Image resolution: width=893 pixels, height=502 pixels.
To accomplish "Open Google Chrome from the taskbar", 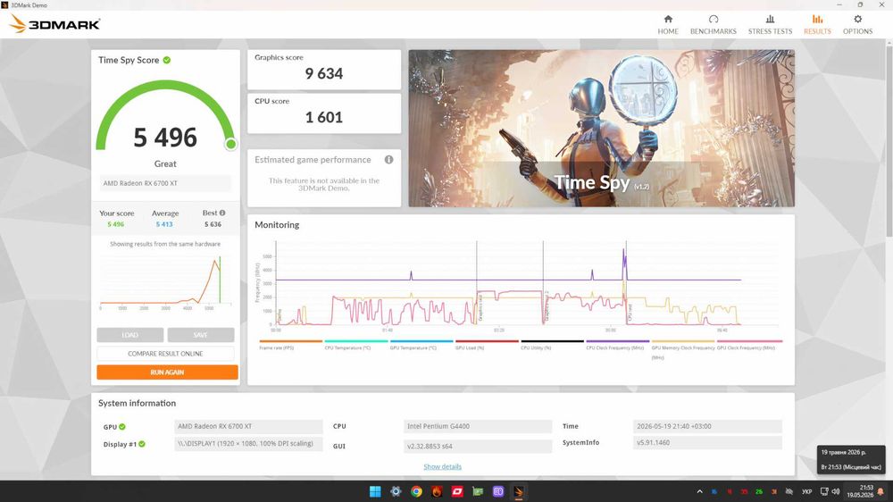I will pos(416,491).
